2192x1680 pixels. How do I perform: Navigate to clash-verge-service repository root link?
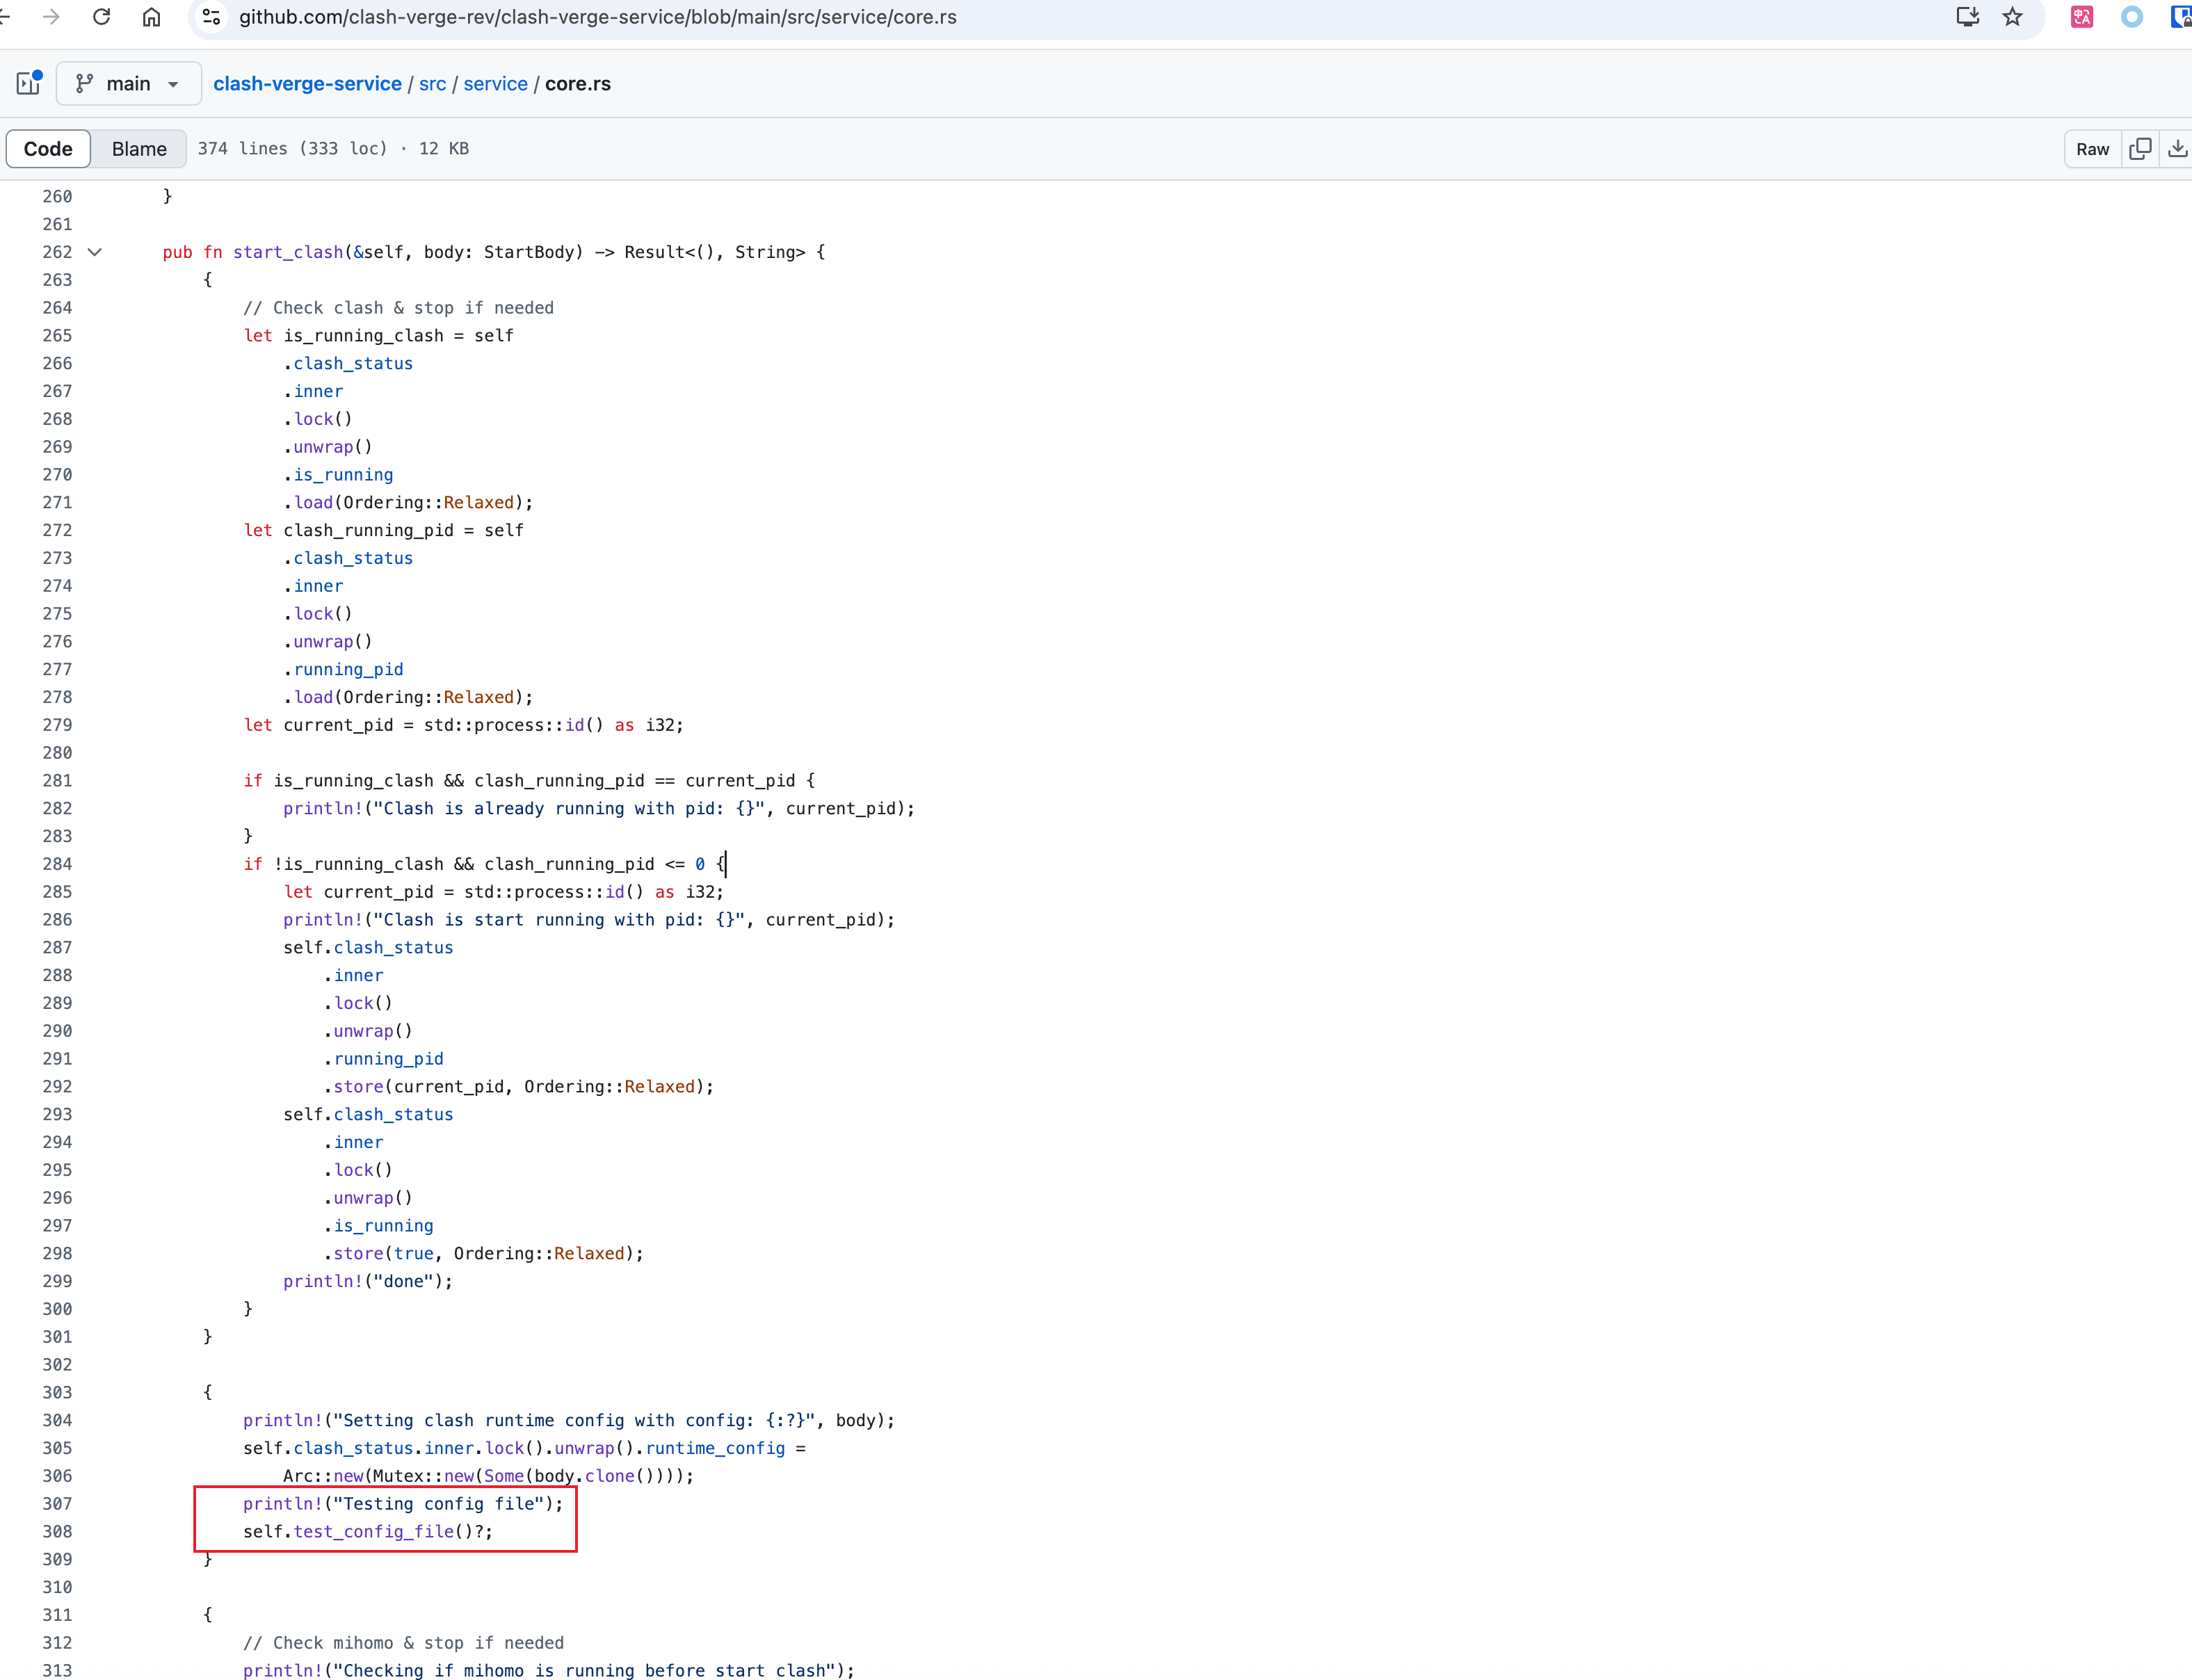tap(307, 84)
